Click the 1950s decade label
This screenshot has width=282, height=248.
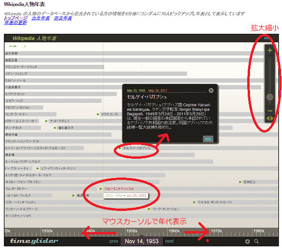click(x=132, y=231)
